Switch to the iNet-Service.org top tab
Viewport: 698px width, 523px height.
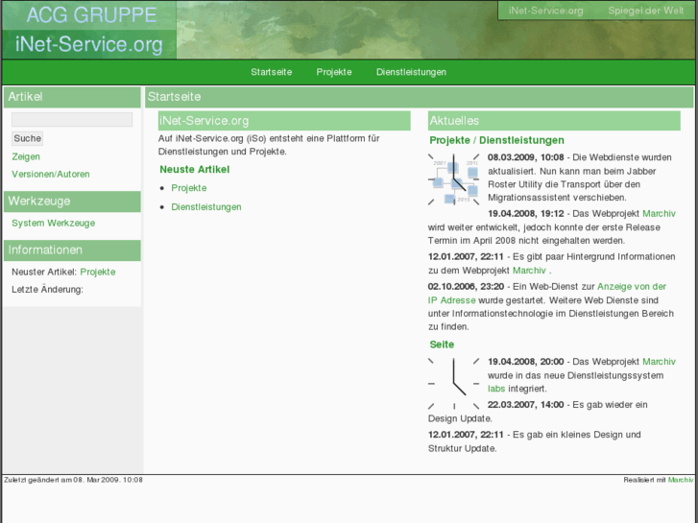pyautogui.click(x=545, y=11)
